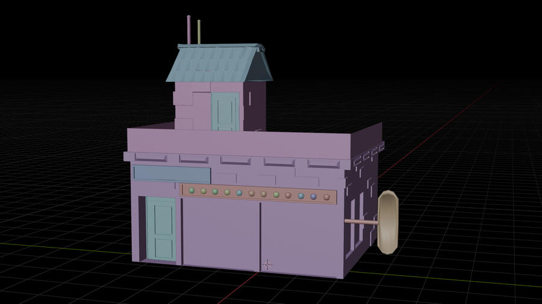Select the tall purple antenna pole on roof
Screen dimensions: 542x304
(x=189, y=30)
